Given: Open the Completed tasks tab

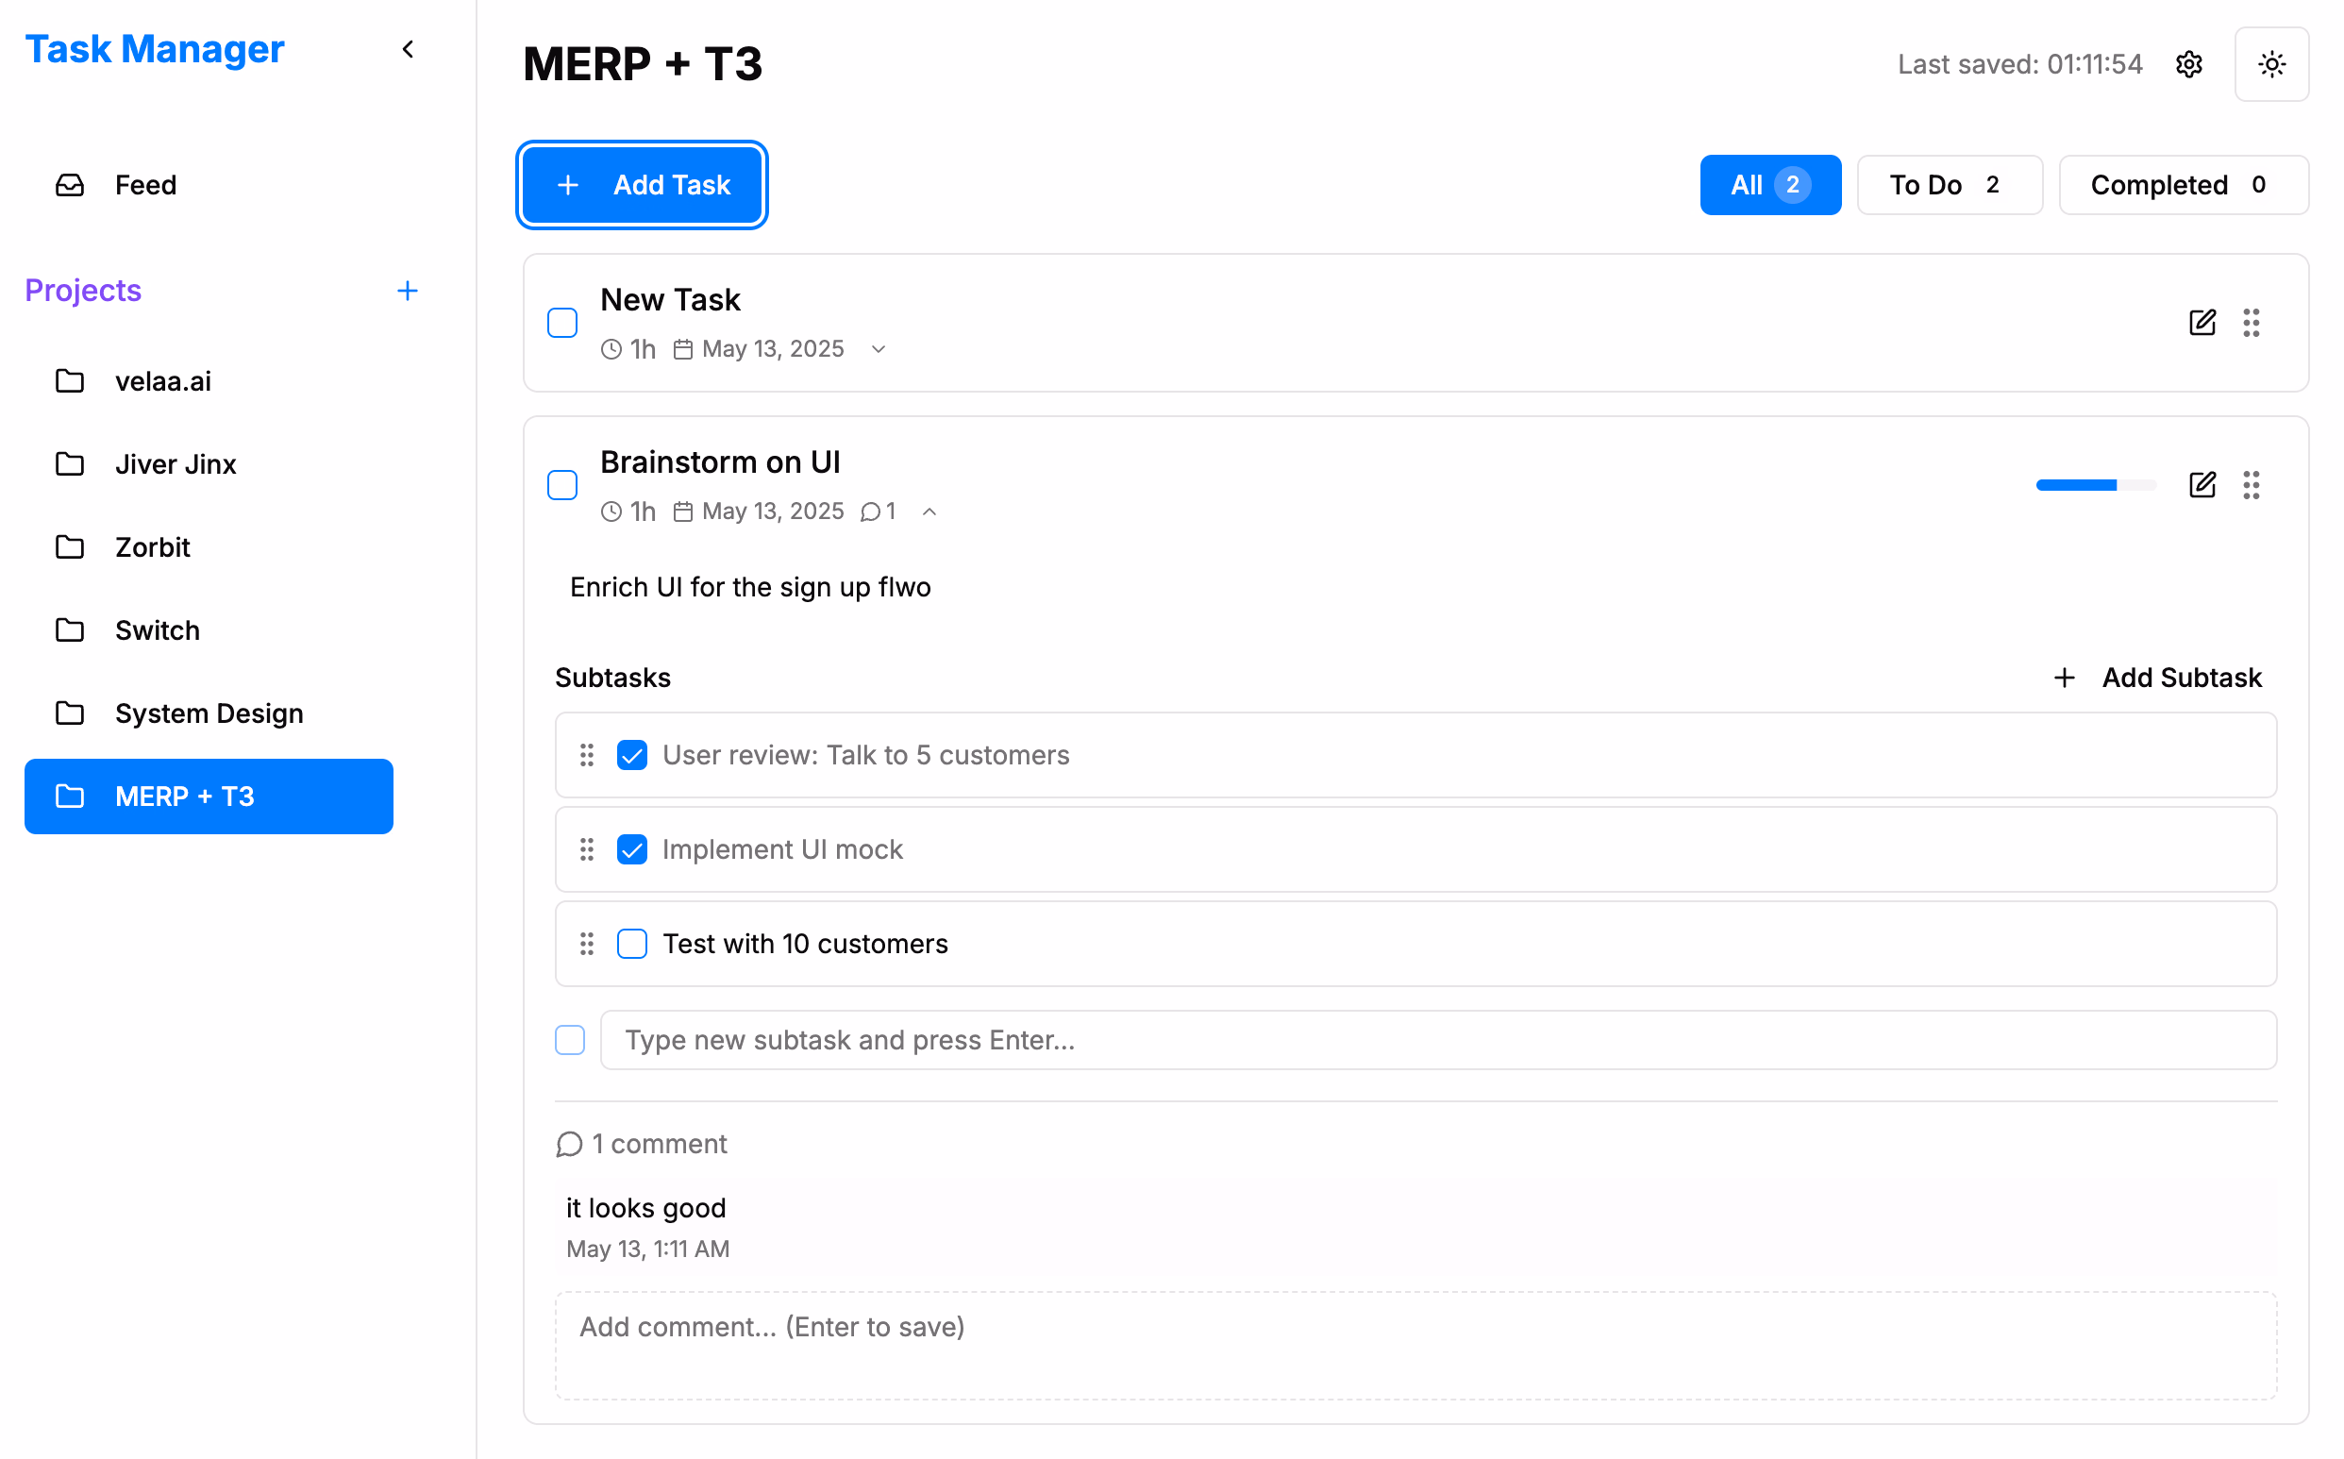Looking at the screenshot, I should [2181, 184].
